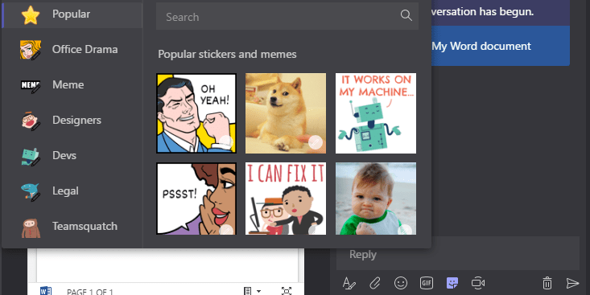Image resolution: width=590 pixels, height=295 pixels.
Task: Click the sticker search field
Action: tap(287, 17)
